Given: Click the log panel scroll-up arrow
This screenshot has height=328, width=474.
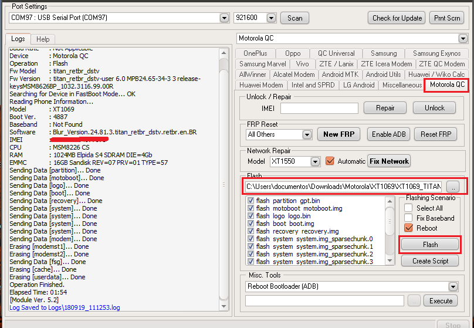Looking at the screenshot, I should [x=224, y=53].
